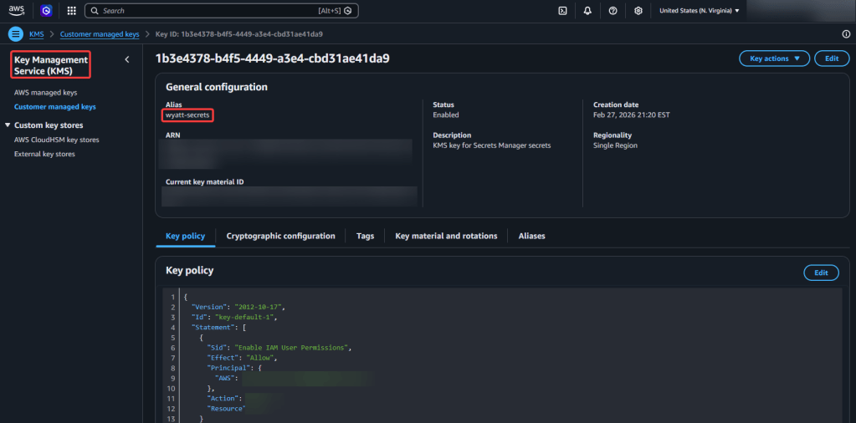Screen dimensions: 856x423
Task: Launch CloudShell from the top bar
Action: click(563, 11)
